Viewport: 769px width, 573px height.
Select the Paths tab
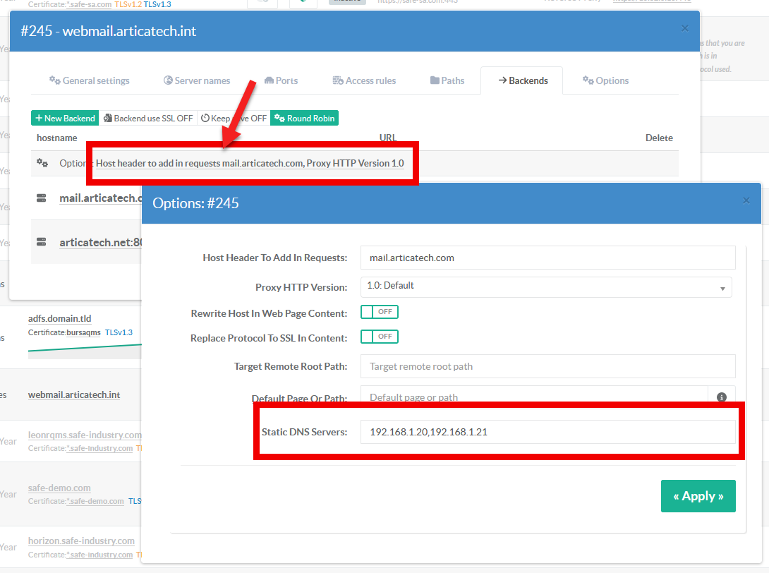[447, 80]
